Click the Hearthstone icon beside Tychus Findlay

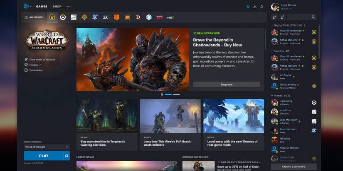coord(314,86)
